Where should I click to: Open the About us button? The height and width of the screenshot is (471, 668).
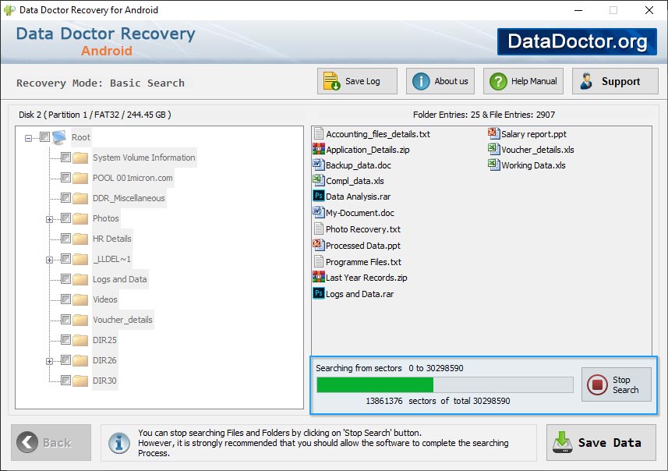tap(440, 81)
